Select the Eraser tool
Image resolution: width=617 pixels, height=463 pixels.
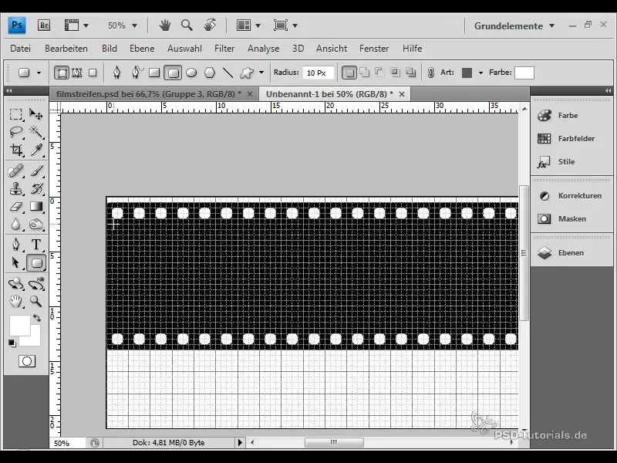point(15,207)
